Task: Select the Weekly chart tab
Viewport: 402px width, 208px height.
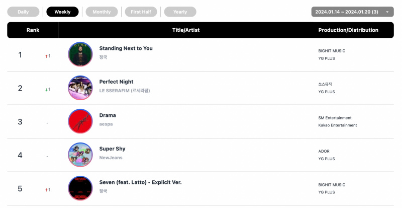Action: click(x=62, y=12)
